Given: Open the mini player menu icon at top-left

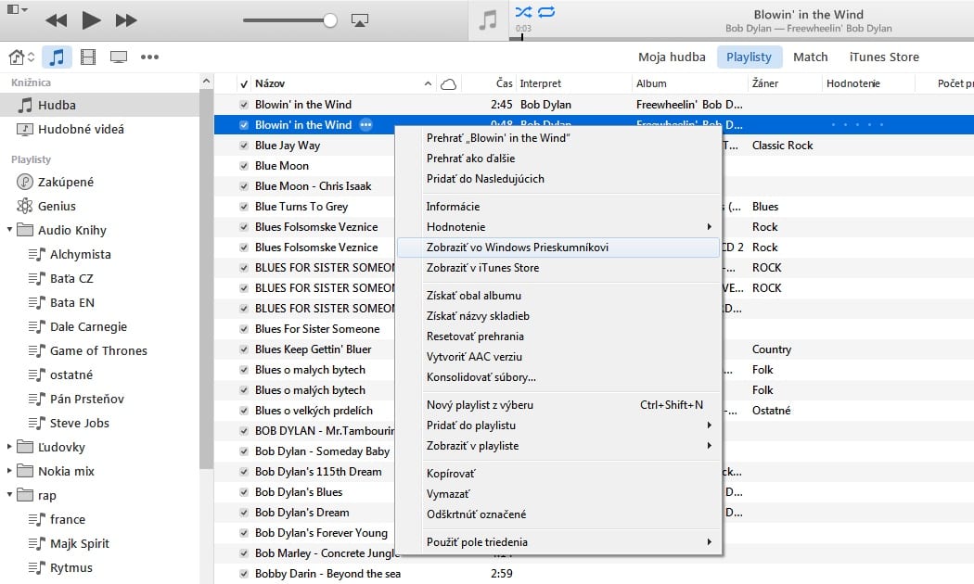Looking at the screenshot, I should [x=17, y=9].
